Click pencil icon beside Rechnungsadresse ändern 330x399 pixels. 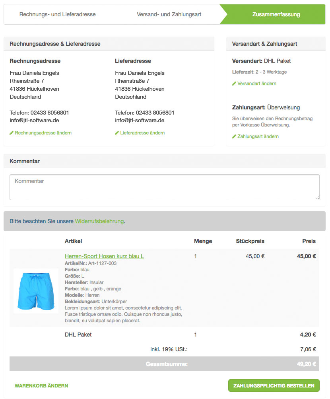click(12, 133)
